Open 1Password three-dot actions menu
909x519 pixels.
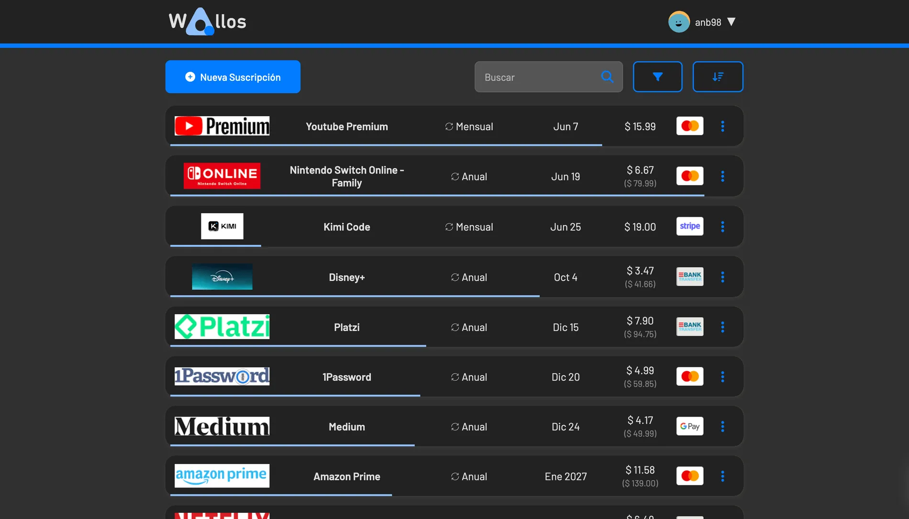pos(722,376)
